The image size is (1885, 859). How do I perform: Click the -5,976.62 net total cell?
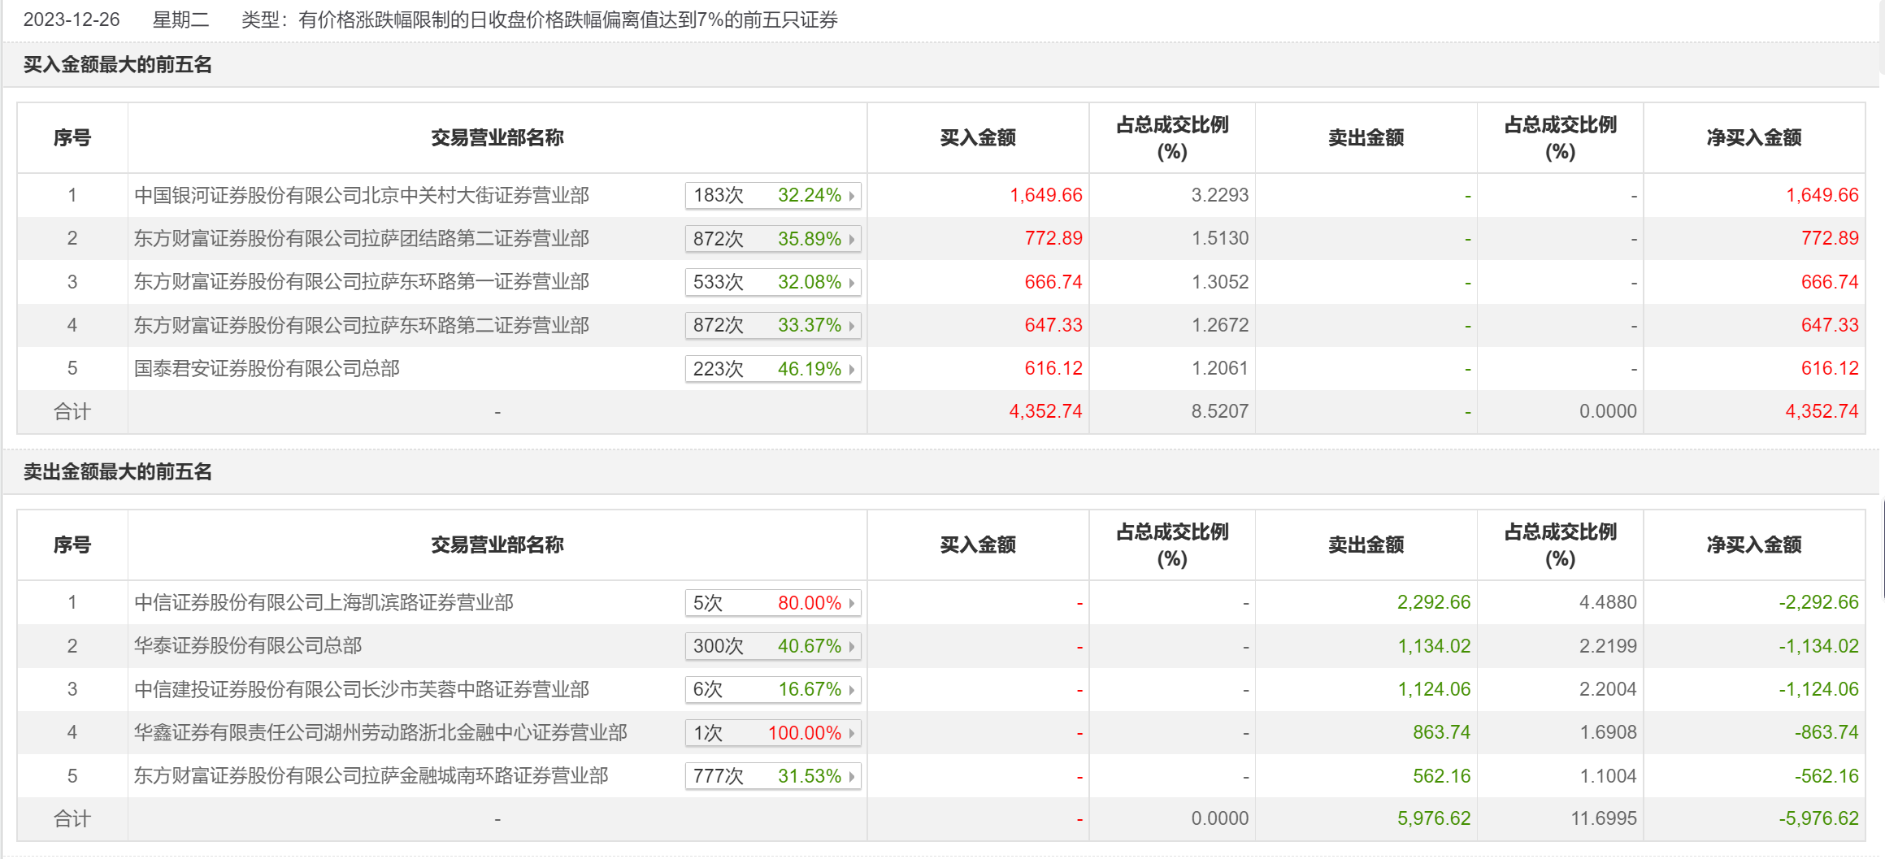click(x=1818, y=818)
